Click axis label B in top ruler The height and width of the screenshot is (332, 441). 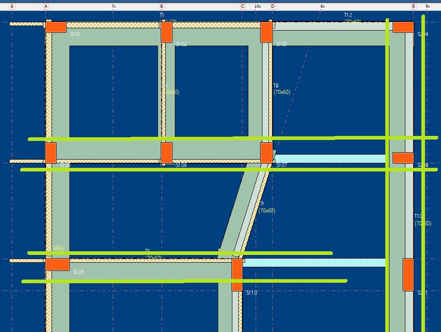coord(162,6)
